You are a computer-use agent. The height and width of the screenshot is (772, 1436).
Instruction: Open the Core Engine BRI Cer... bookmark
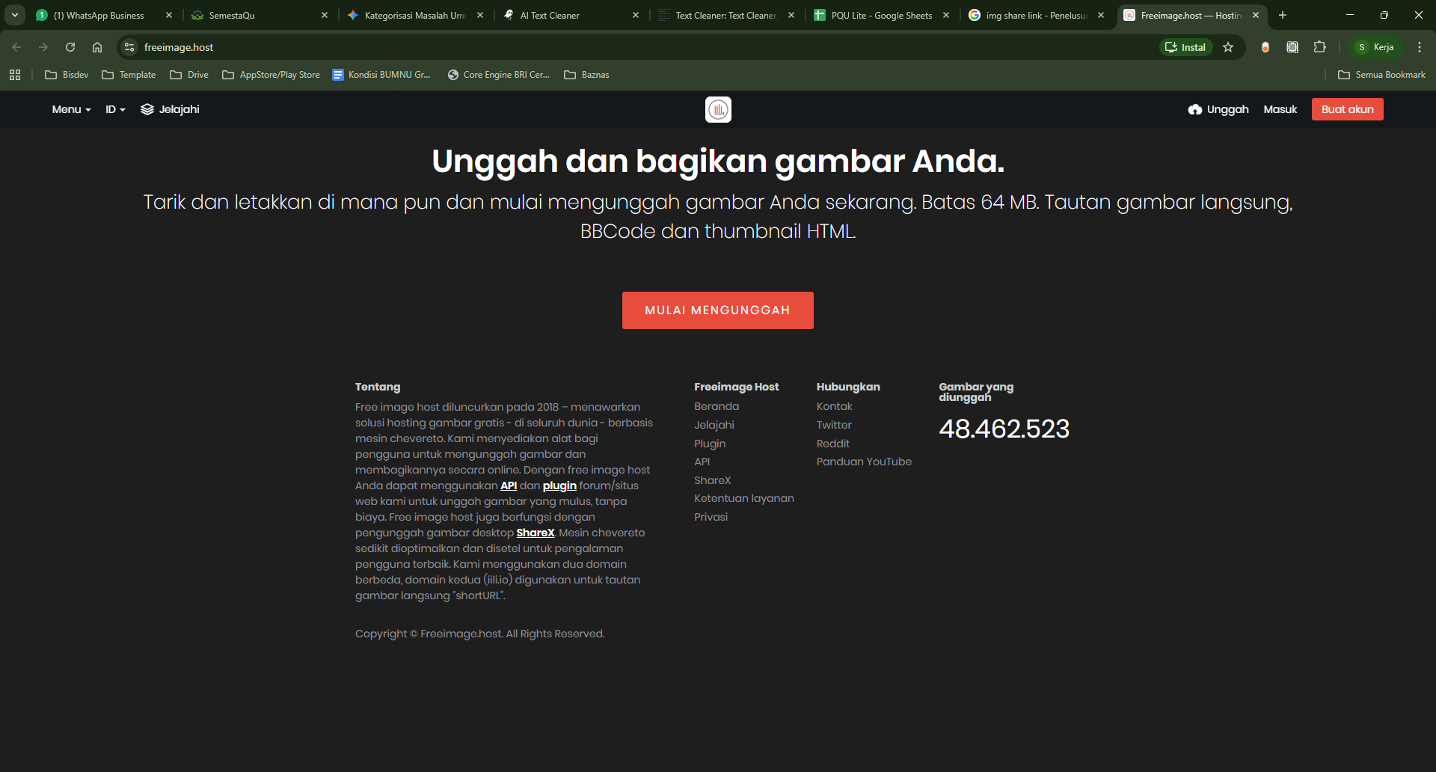[x=498, y=75]
